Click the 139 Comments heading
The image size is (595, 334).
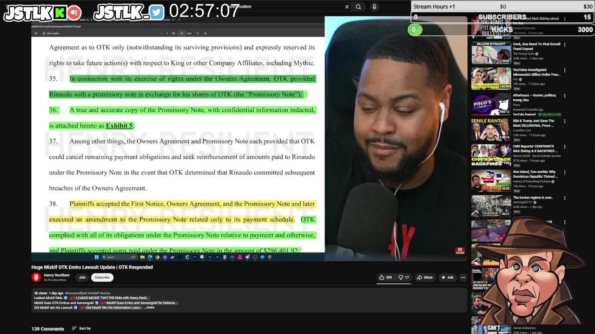48,329
